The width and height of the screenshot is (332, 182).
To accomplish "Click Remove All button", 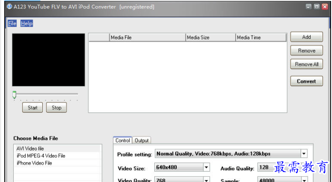I will click(306, 64).
